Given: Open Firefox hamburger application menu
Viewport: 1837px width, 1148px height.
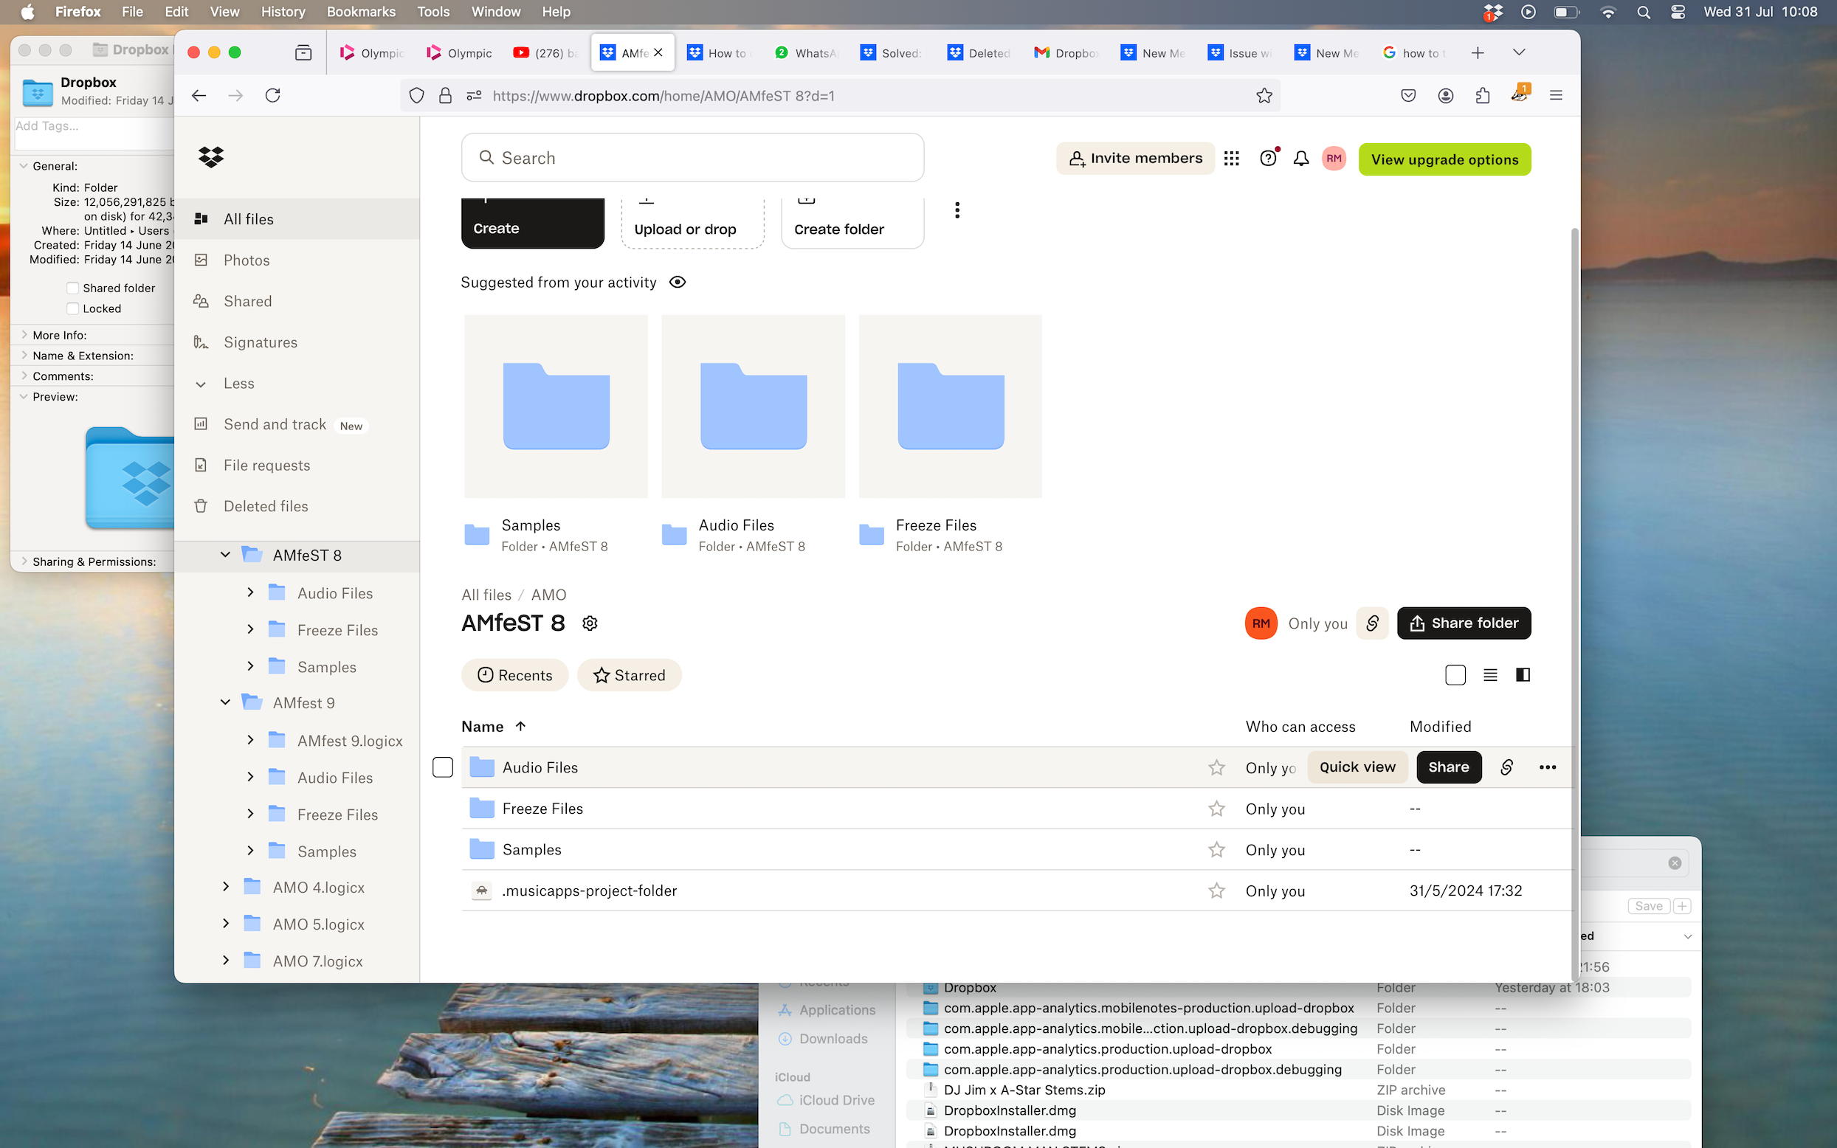Looking at the screenshot, I should pyautogui.click(x=1556, y=96).
